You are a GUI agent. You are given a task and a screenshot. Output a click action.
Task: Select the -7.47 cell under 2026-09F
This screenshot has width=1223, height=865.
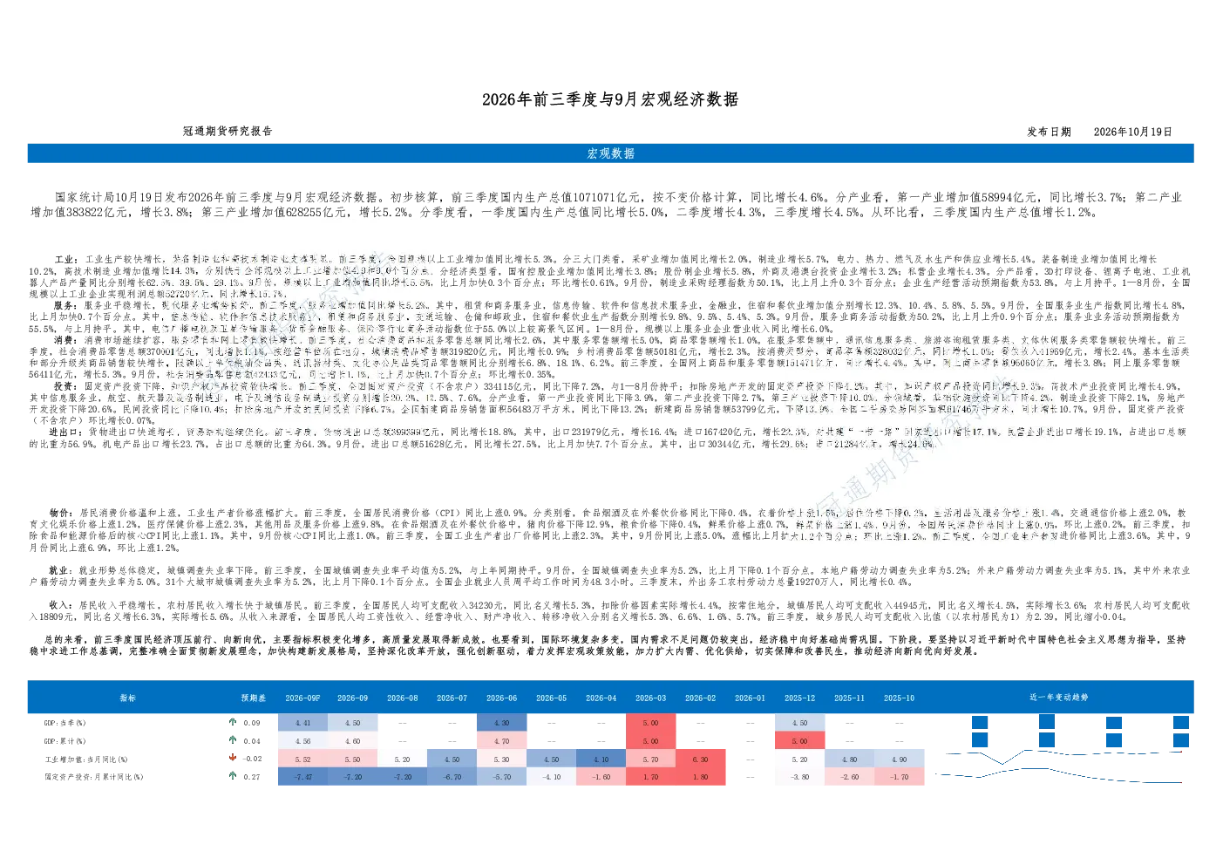(302, 777)
